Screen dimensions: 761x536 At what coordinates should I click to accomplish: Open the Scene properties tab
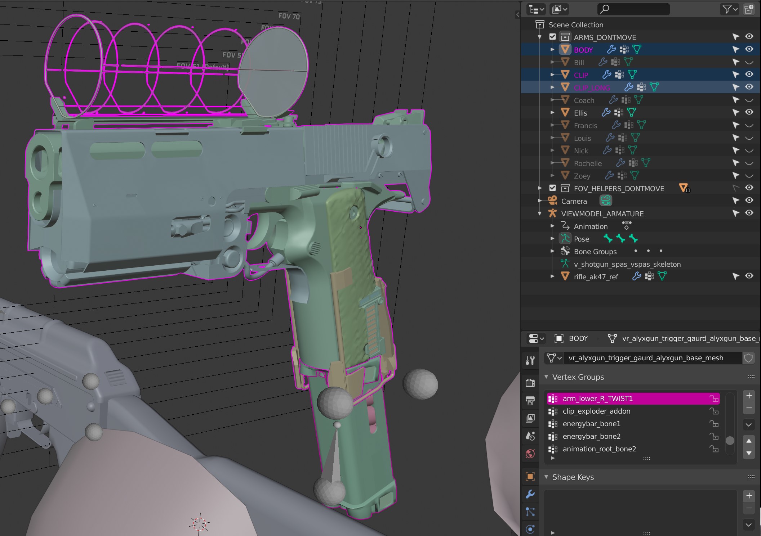tap(530, 436)
